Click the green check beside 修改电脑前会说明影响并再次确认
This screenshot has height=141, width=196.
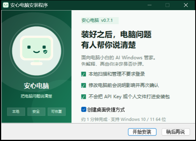(x=83, y=85)
